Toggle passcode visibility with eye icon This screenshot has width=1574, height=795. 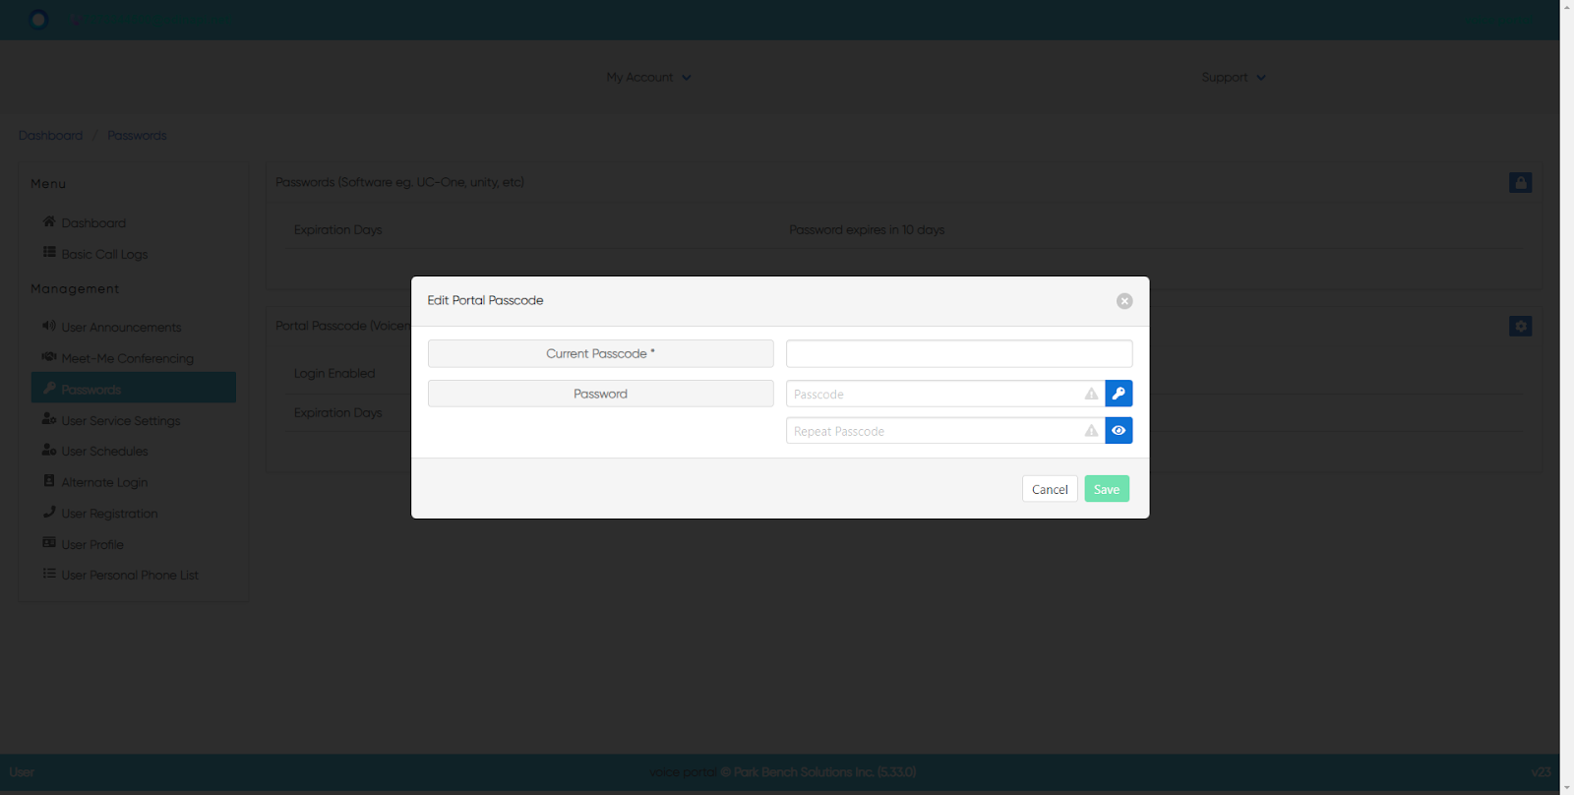click(x=1119, y=431)
